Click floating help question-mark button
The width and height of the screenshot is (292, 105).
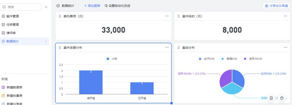[x=282, y=98]
